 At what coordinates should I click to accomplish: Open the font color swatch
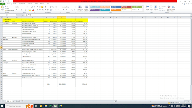coord(33,10)
